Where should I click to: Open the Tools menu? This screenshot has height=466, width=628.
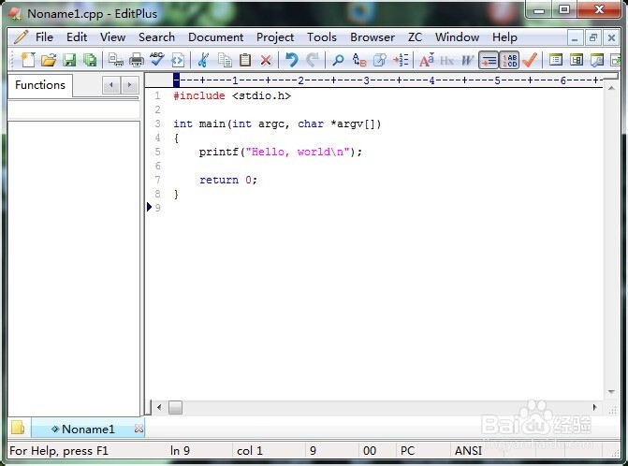(322, 37)
